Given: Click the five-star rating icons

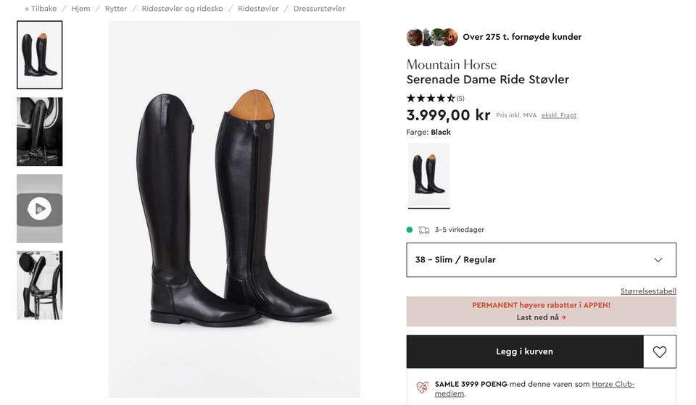Looking at the screenshot, I should (x=431, y=99).
